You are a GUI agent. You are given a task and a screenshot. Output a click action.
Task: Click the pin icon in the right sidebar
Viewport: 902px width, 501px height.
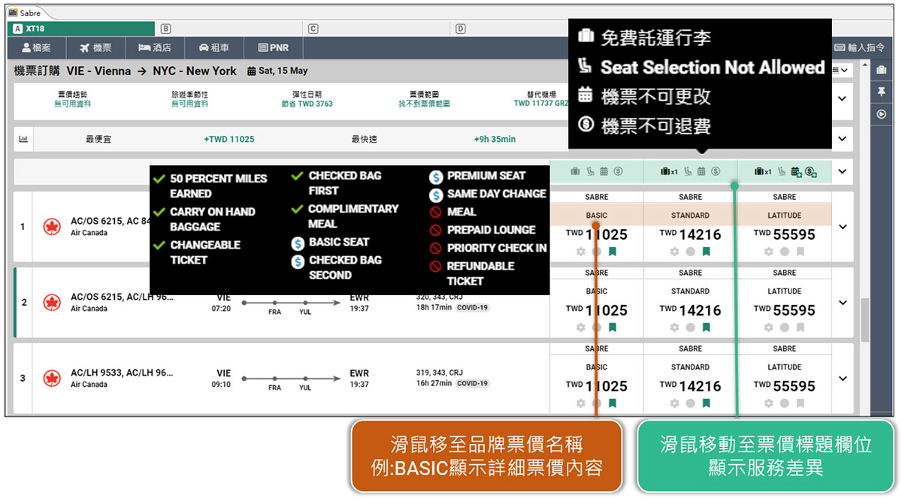click(x=881, y=92)
